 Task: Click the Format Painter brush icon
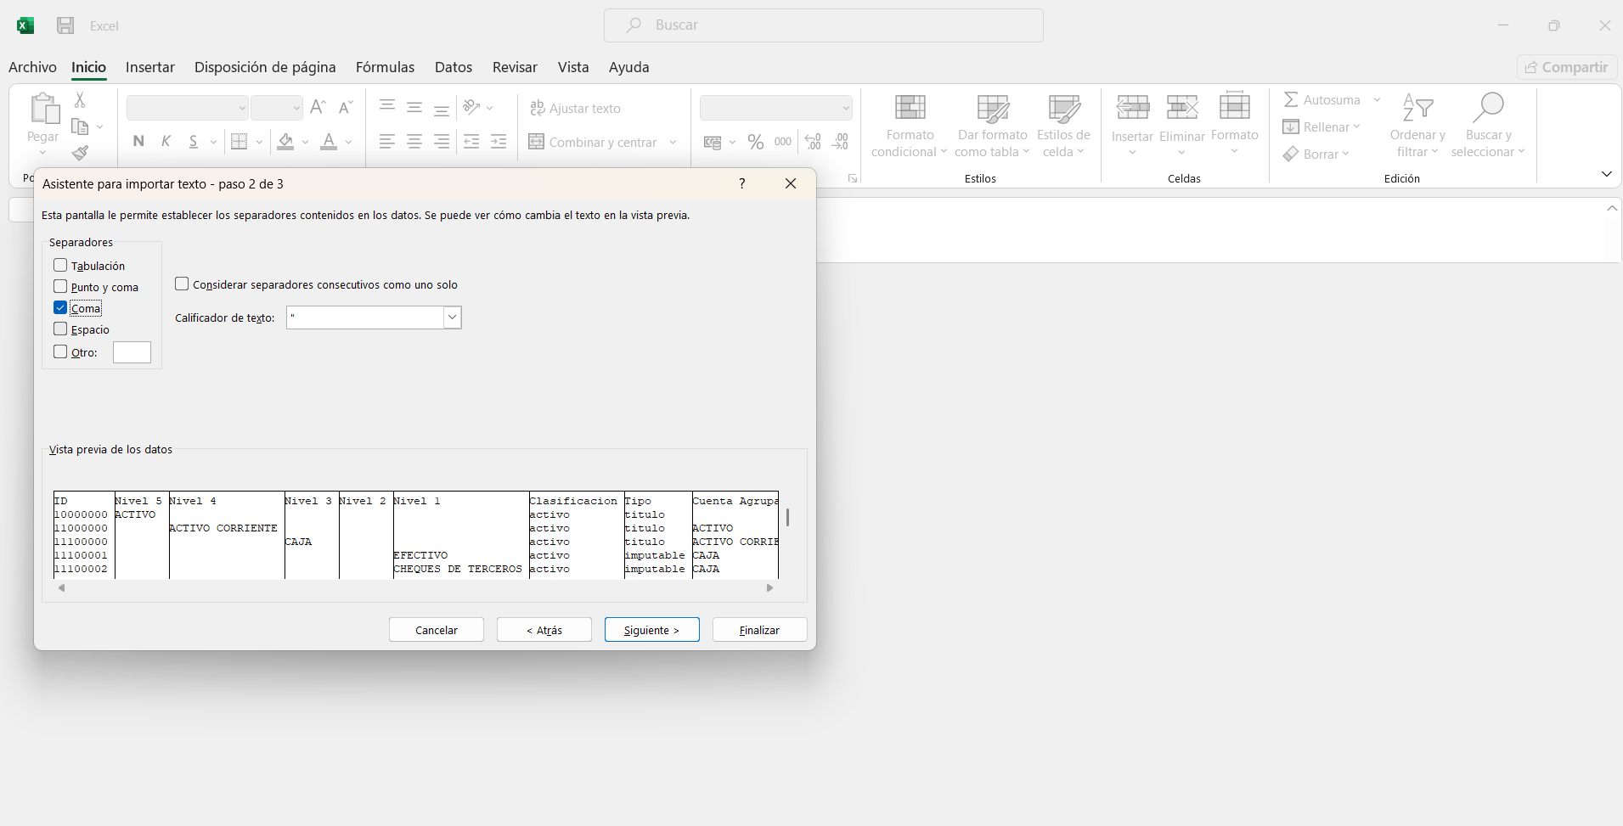tap(80, 153)
